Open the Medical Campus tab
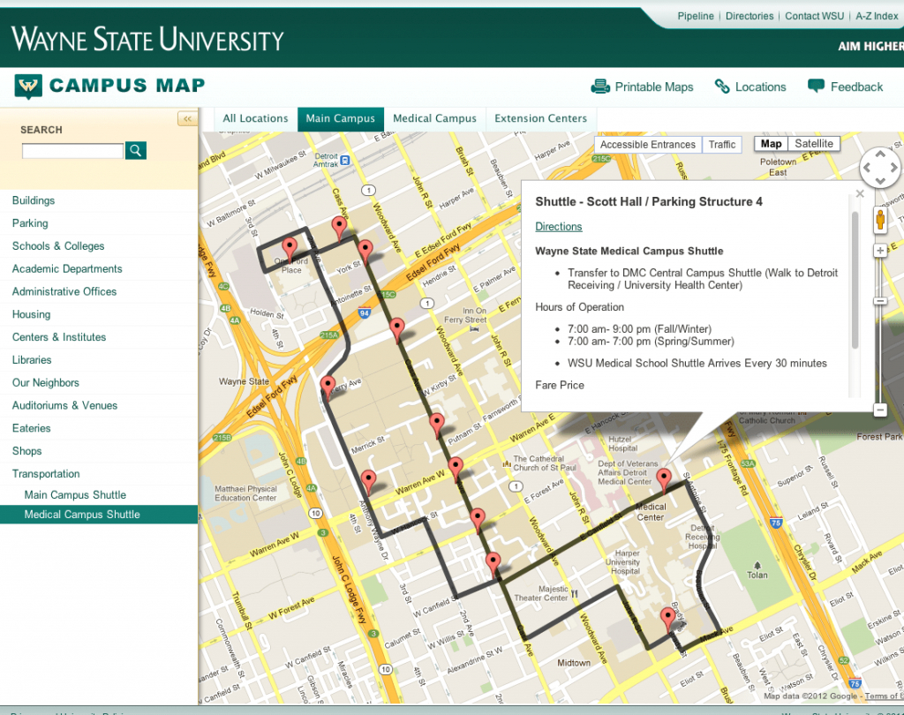 434,118
